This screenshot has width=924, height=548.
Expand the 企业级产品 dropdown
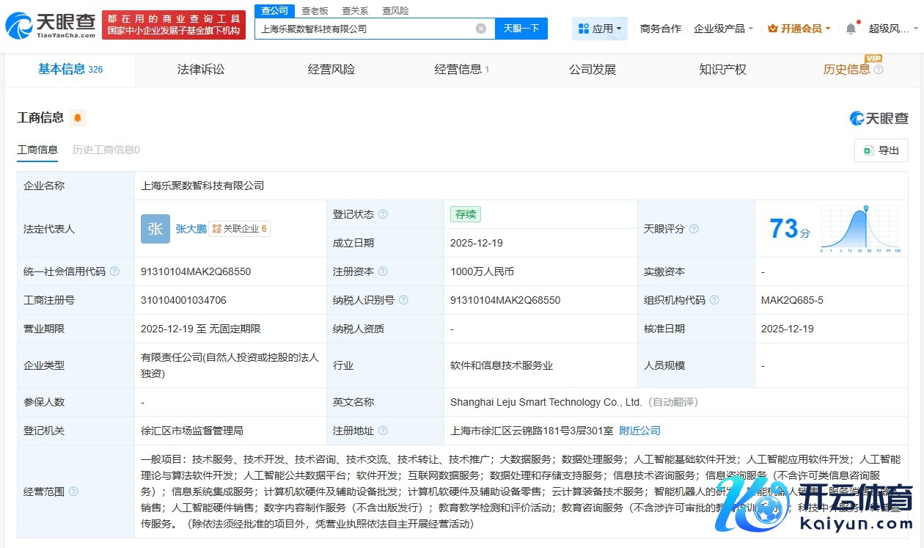[723, 29]
